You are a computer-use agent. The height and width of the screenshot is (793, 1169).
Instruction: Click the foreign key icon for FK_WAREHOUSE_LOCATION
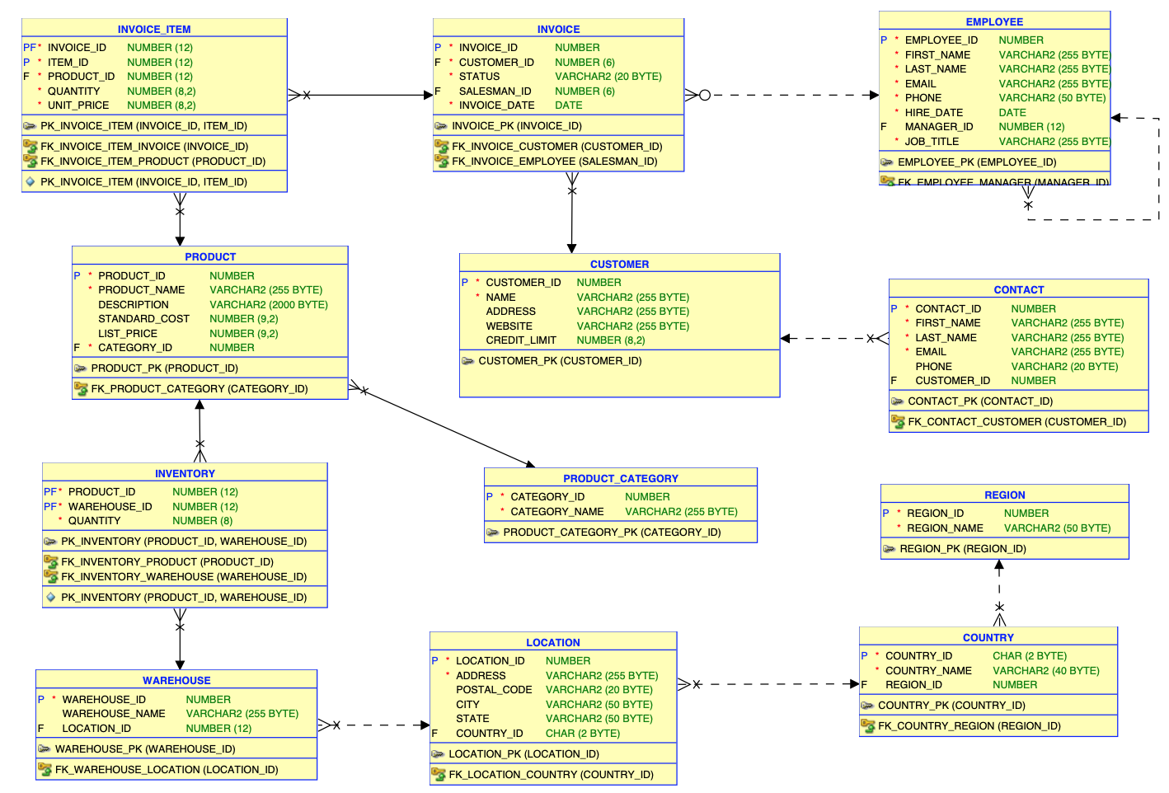pos(45,769)
